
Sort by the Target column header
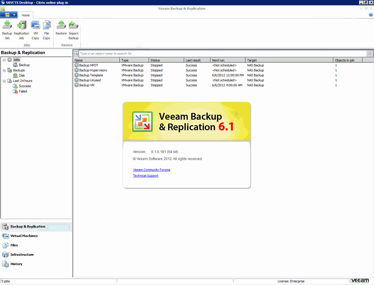pos(289,60)
